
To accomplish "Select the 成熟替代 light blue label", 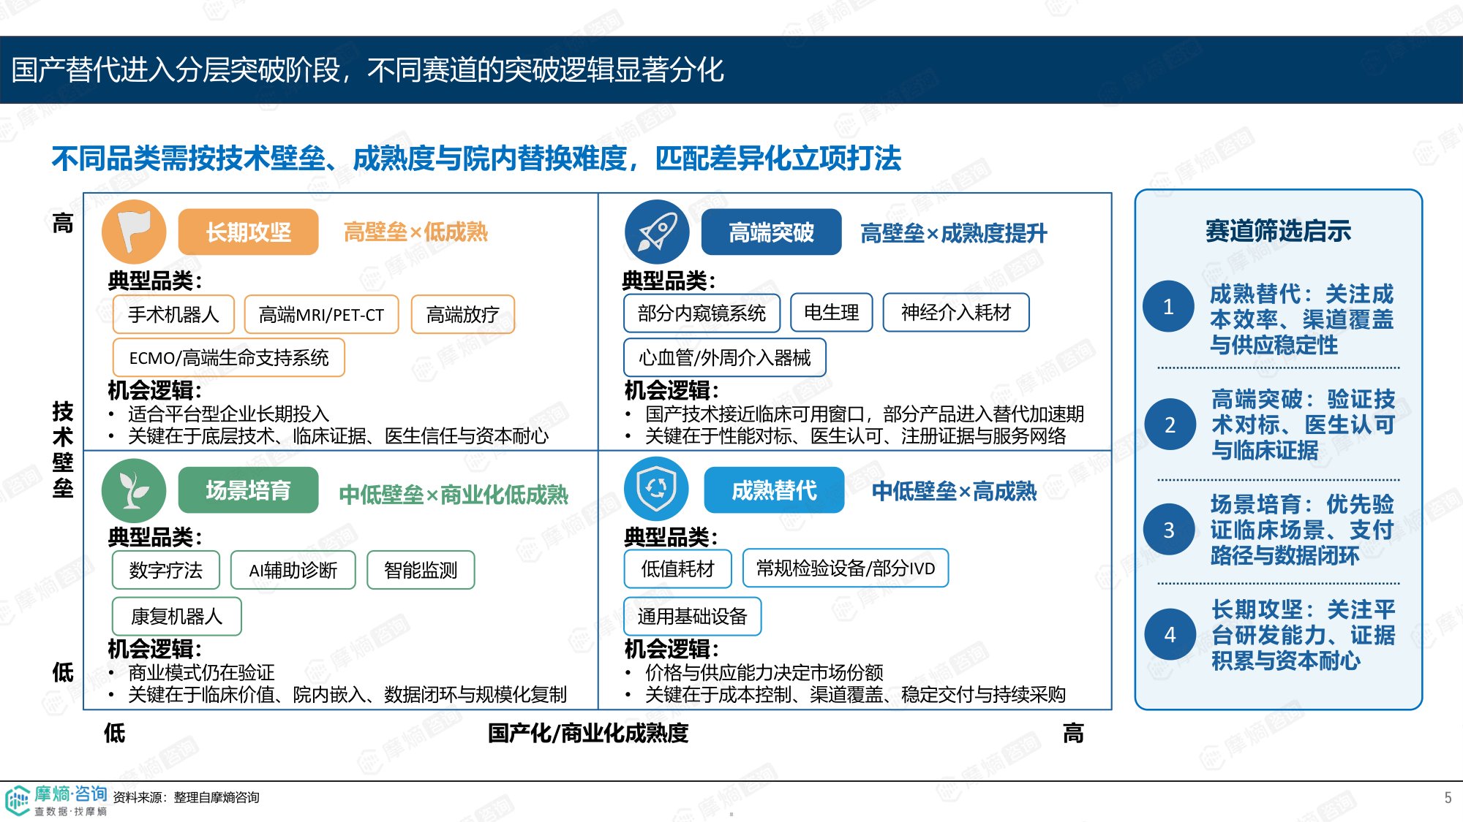I will [x=774, y=490].
